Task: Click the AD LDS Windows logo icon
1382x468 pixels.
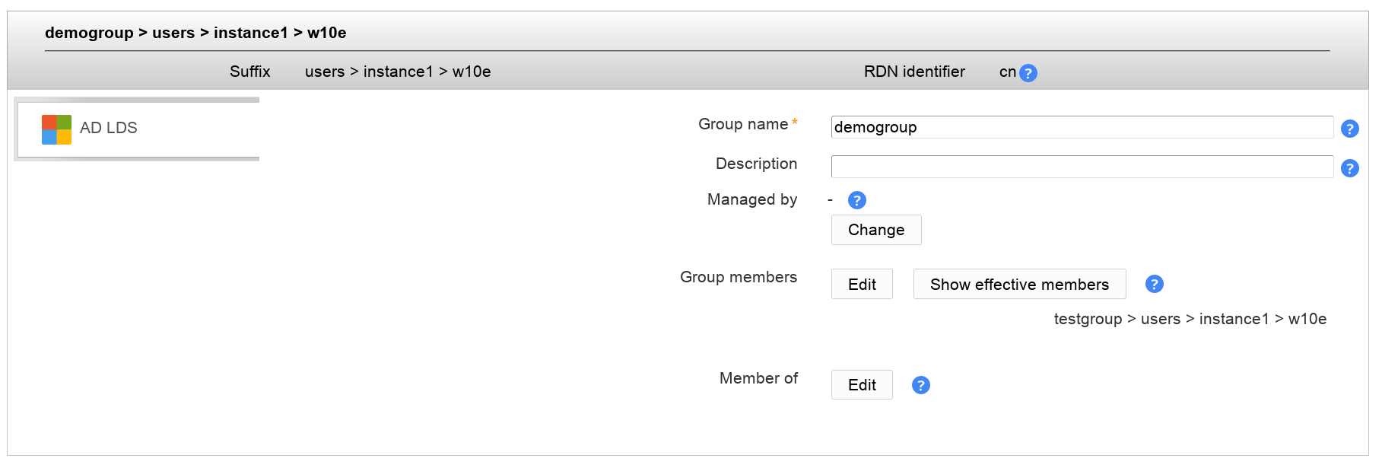Action: (x=56, y=129)
